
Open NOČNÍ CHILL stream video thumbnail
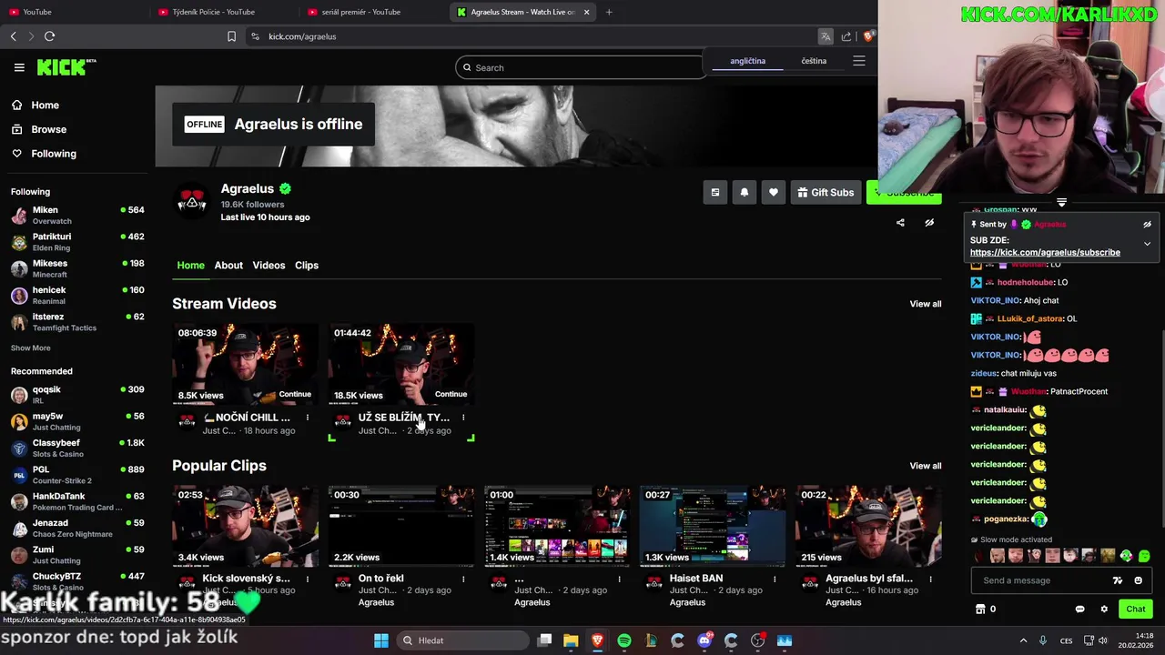(246, 364)
